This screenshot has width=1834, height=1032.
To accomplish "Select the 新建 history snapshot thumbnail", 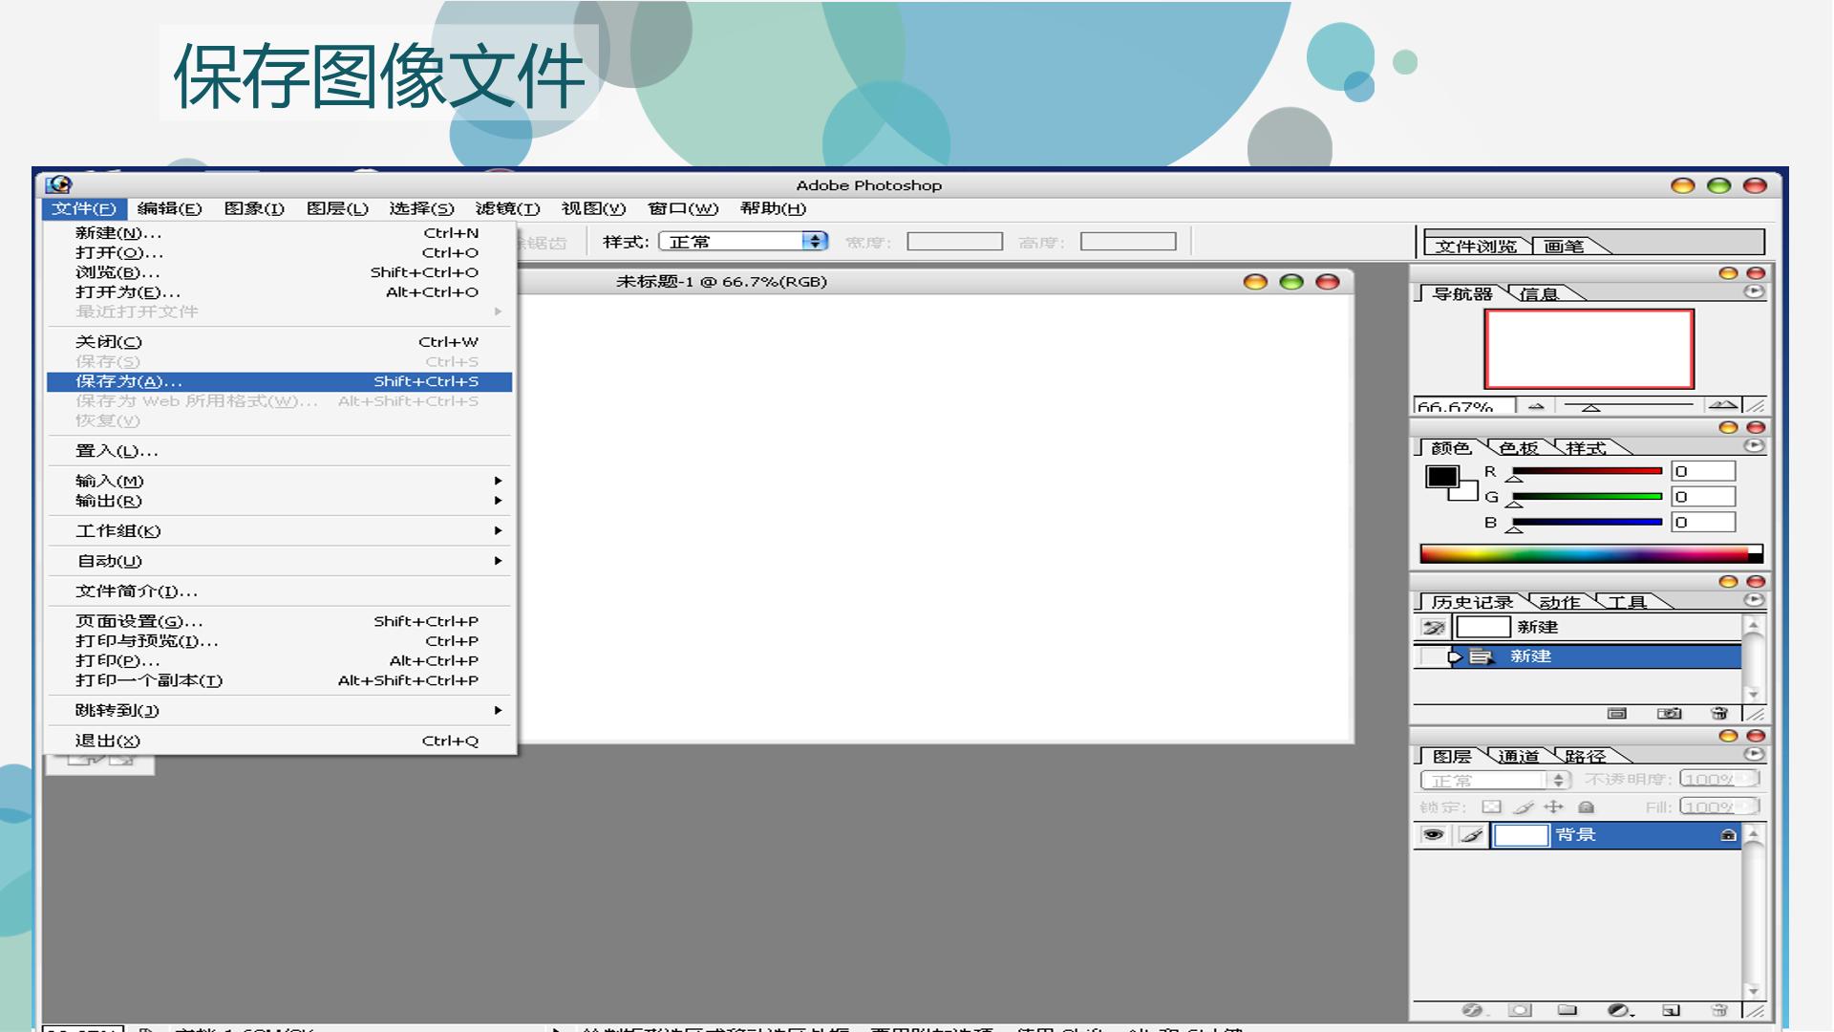I will [1482, 627].
